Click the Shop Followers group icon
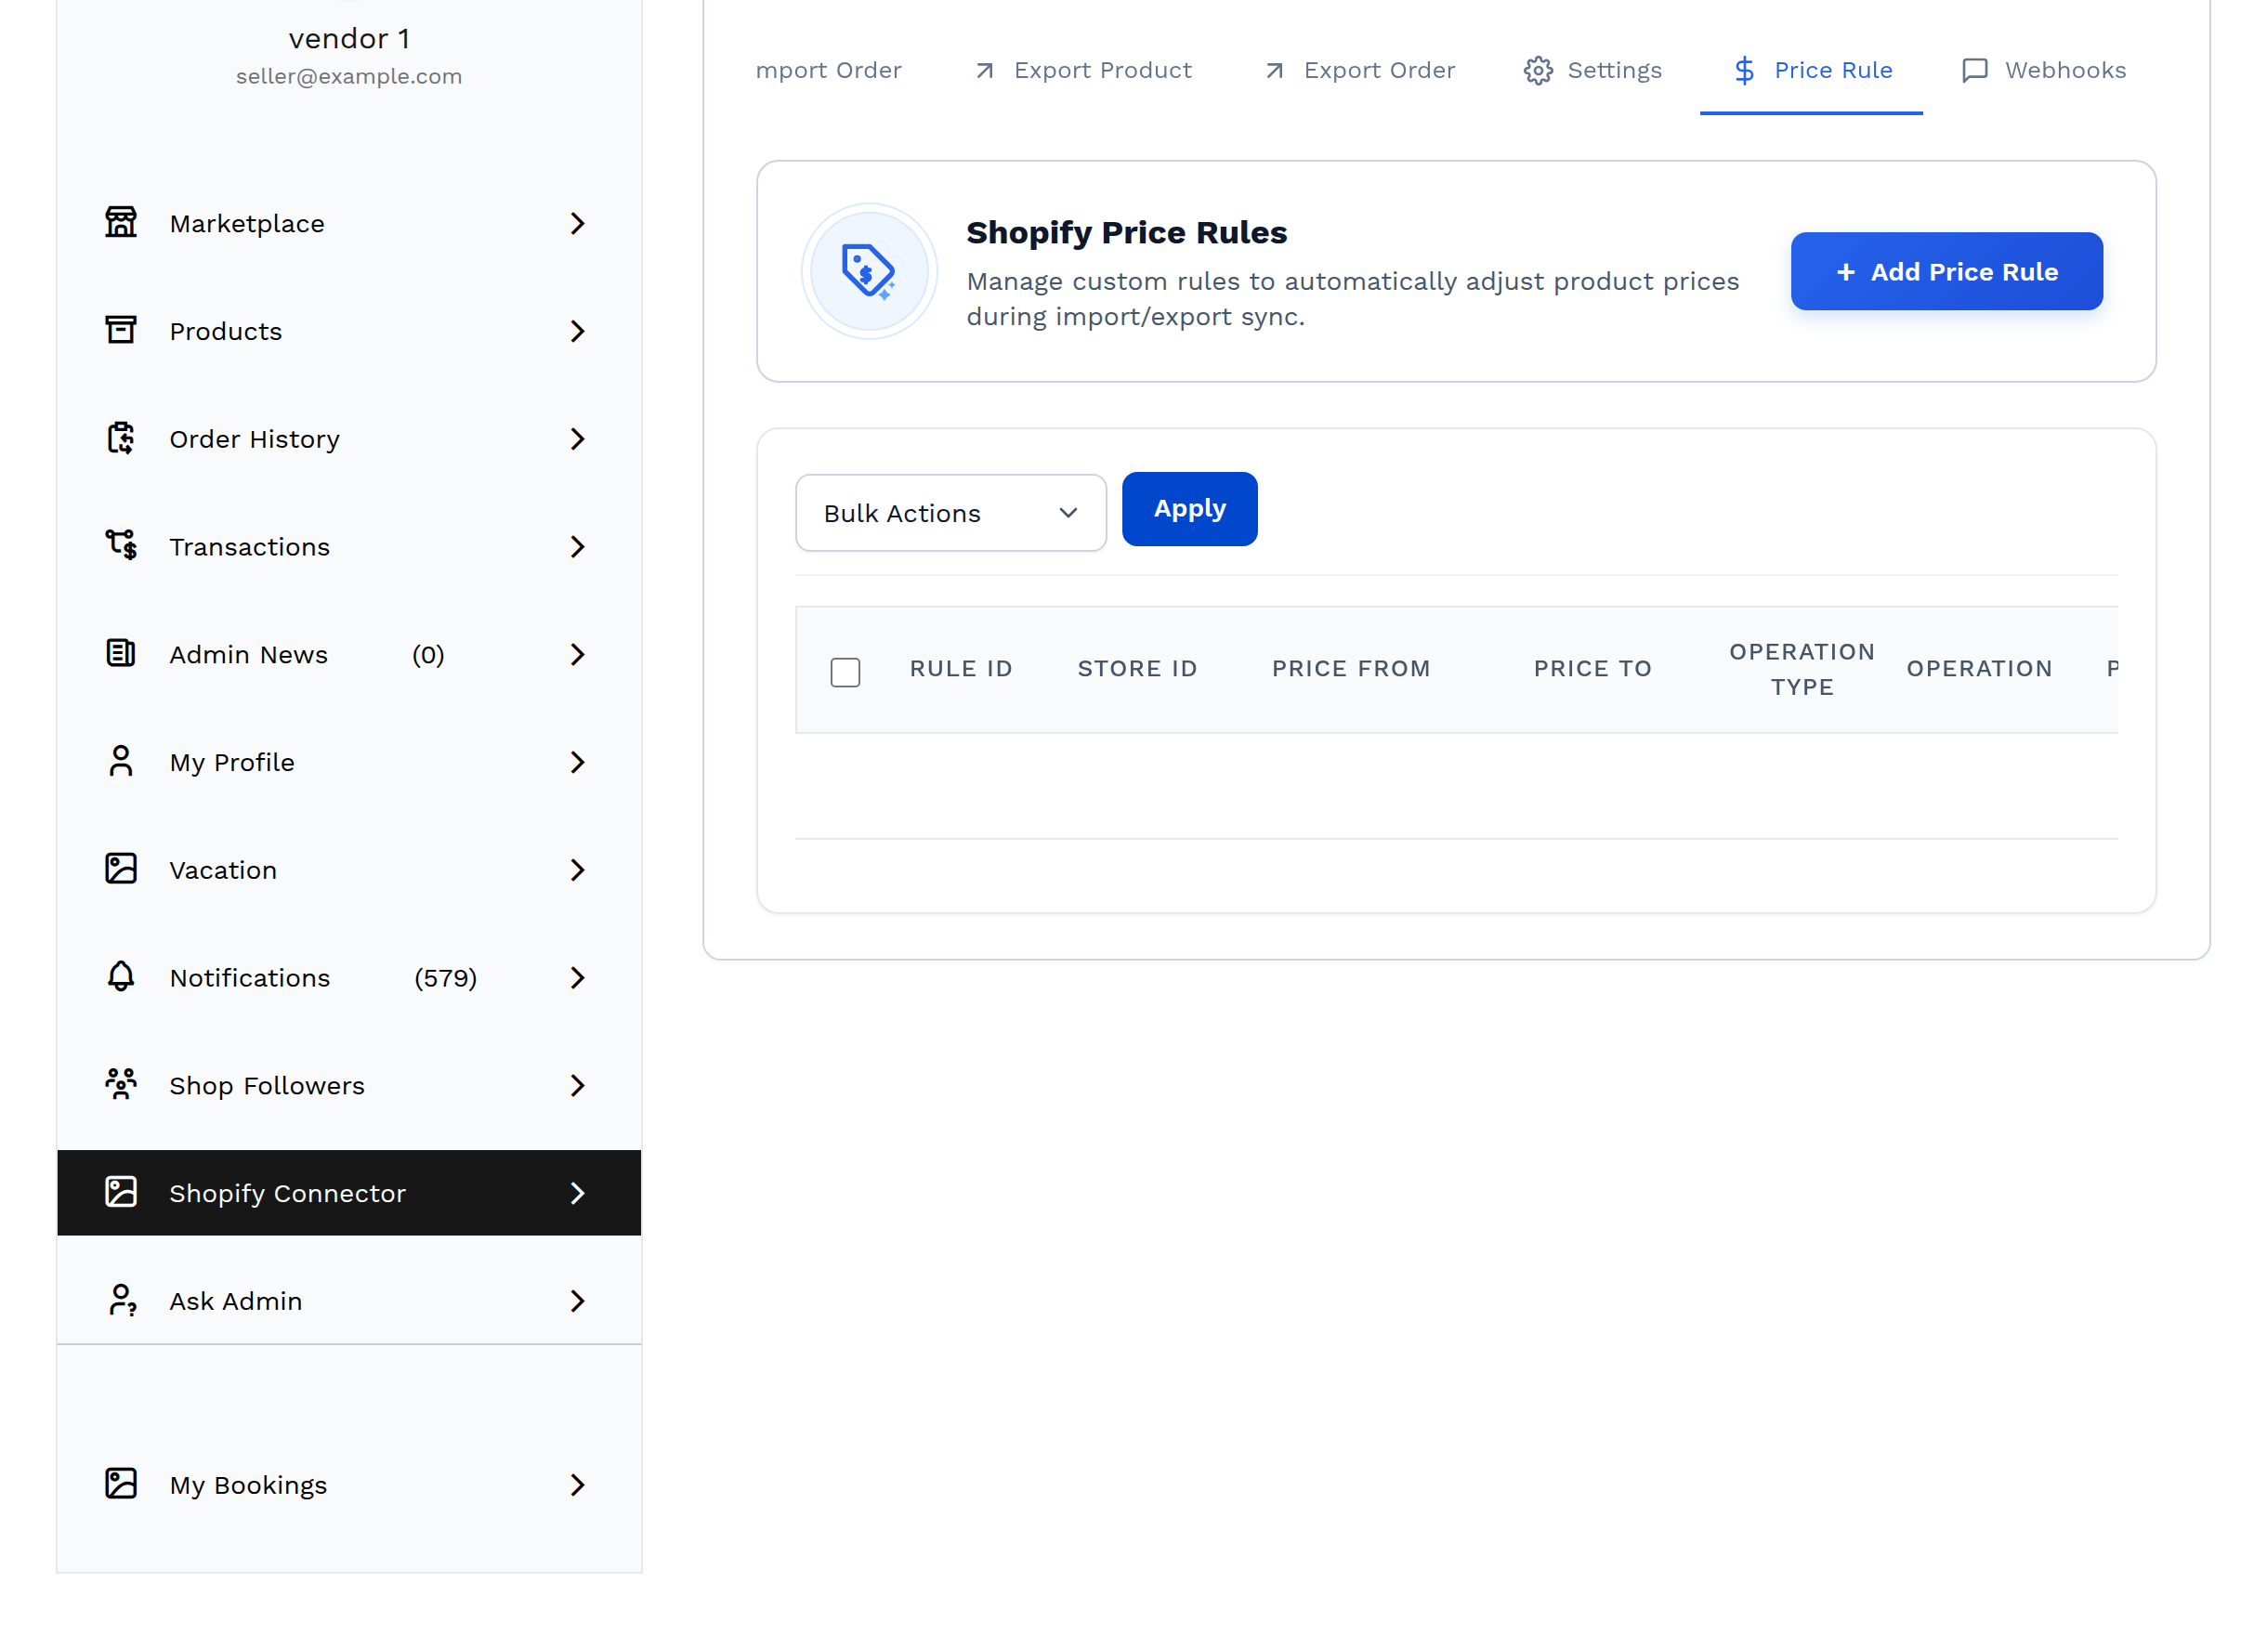 [121, 1086]
